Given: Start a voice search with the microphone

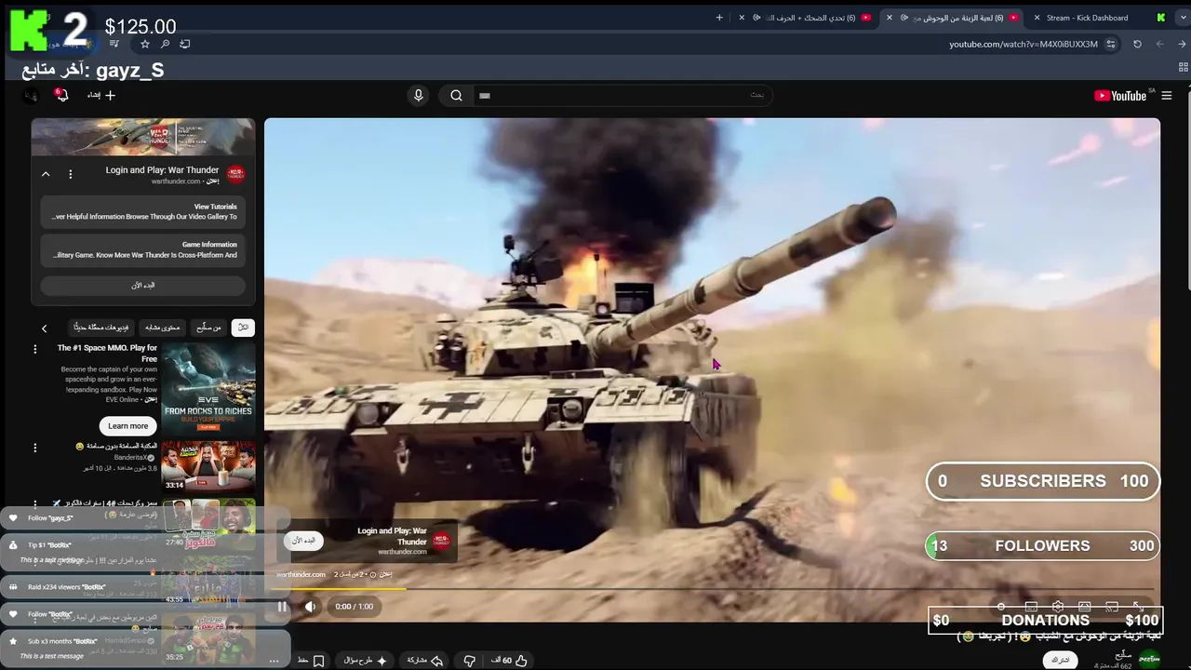Looking at the screenshot, I should pos(418,95).
